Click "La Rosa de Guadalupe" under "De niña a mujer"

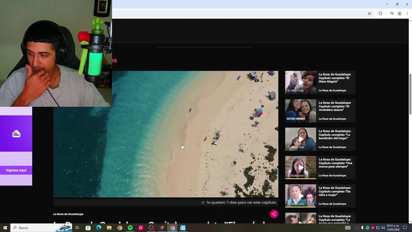332,204
